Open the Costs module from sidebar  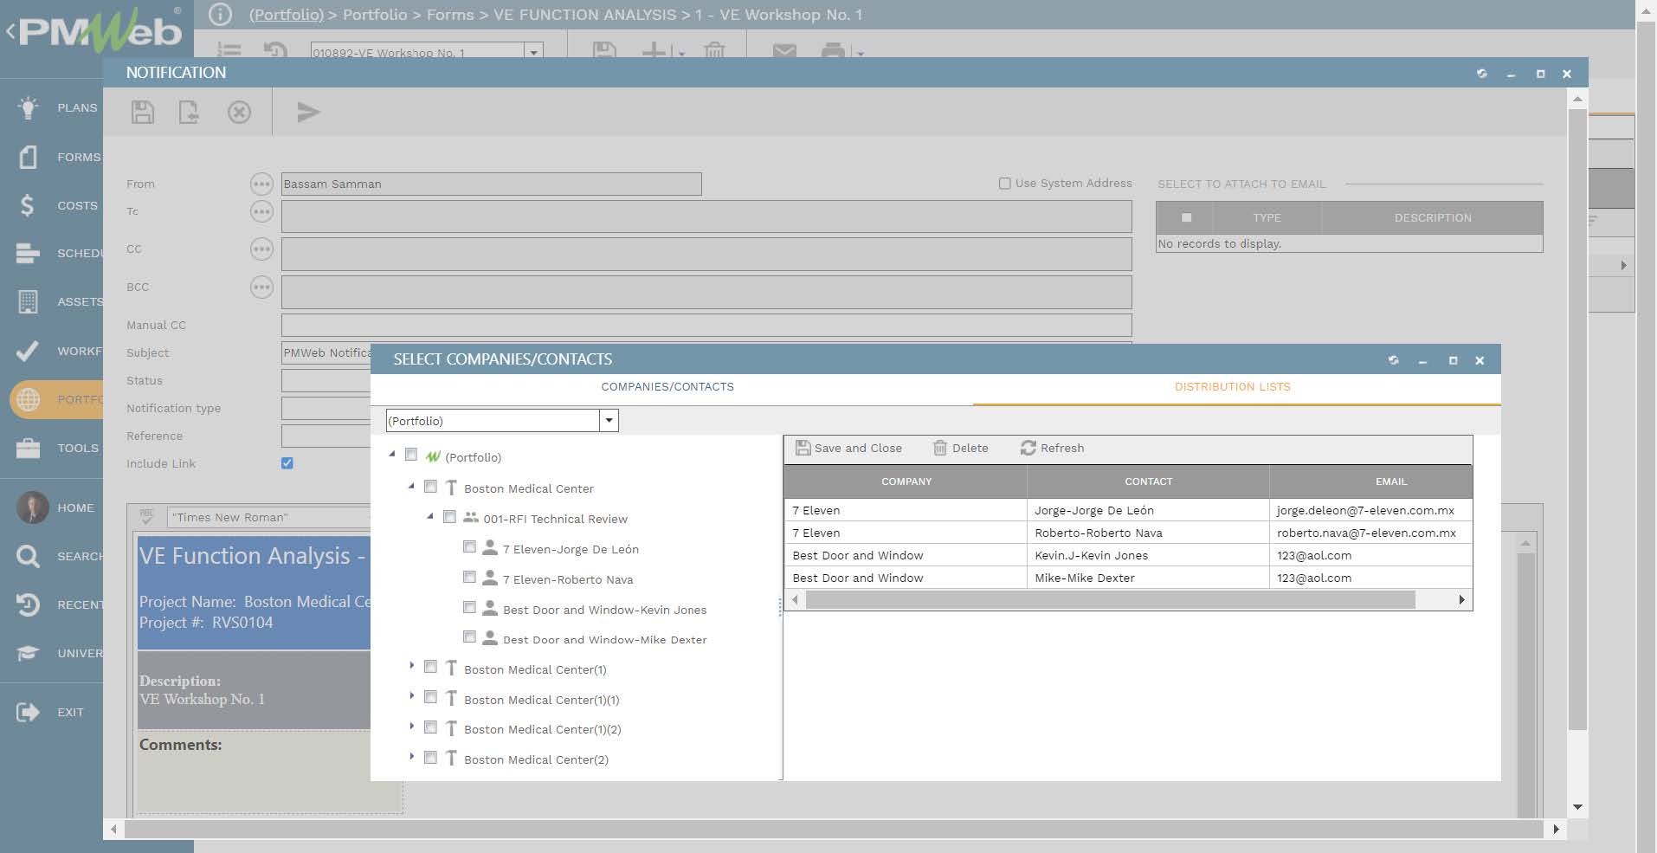[x=27, y=205]
